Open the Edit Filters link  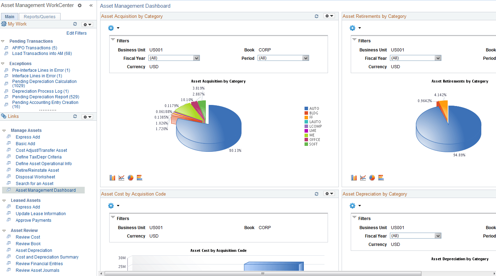[76, 33]
